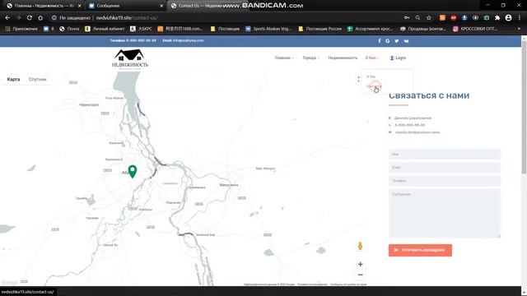Focus the message textarea in the contact form
The width and height of the screenshot is (527, 296).
tap(445, 213)
